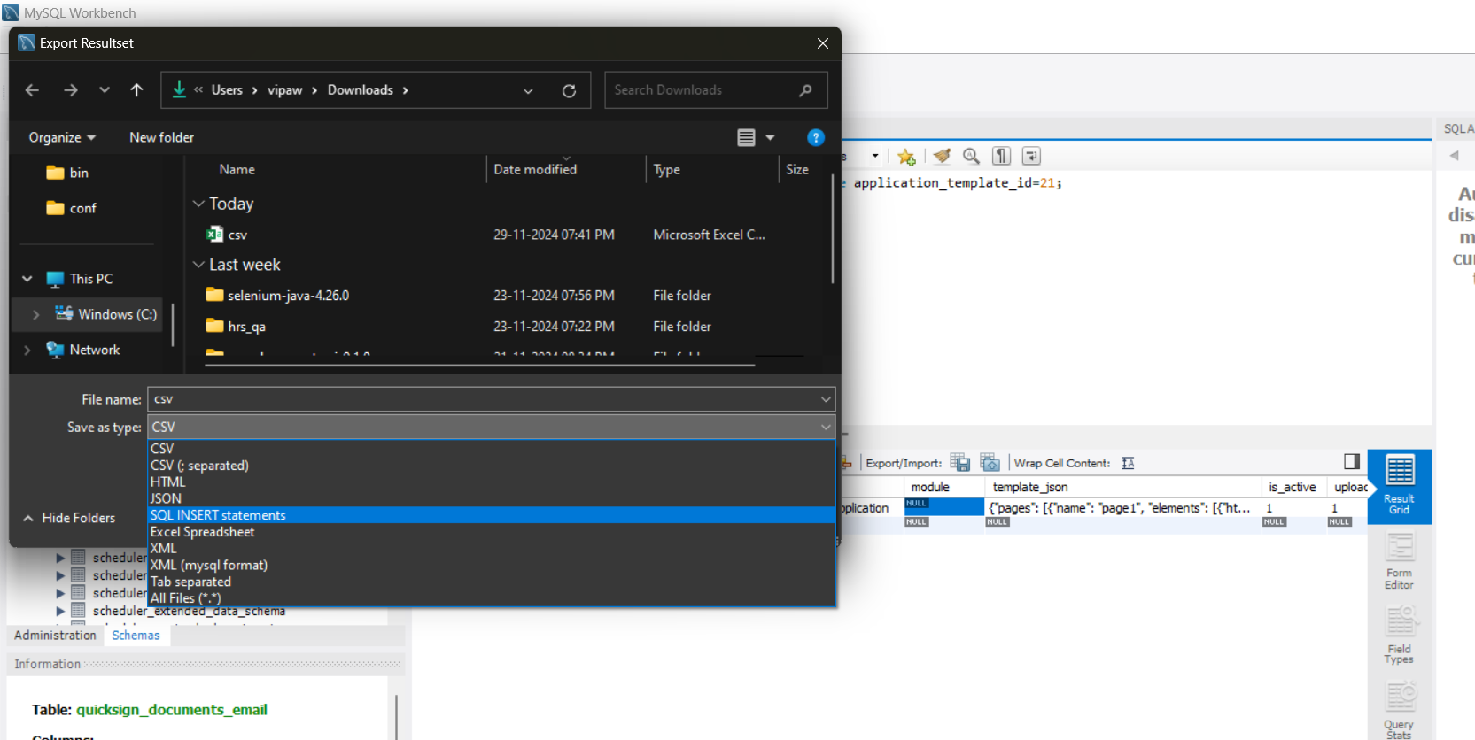Screen dimensions: 1475x740
Task: Open File name history dropdown arrow
Action: 826,399
